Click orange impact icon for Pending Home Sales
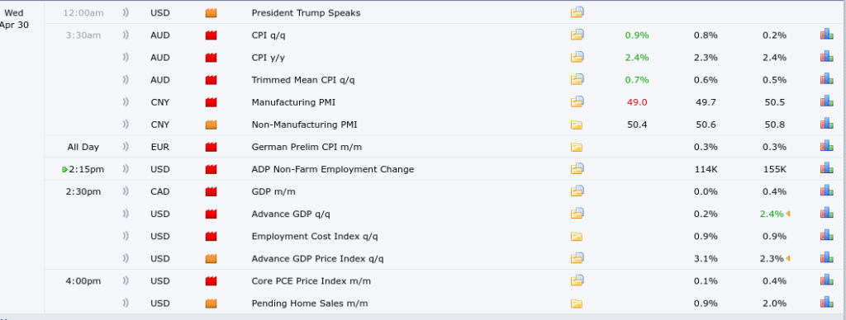 pyautogui.click(x=211, y=304)
